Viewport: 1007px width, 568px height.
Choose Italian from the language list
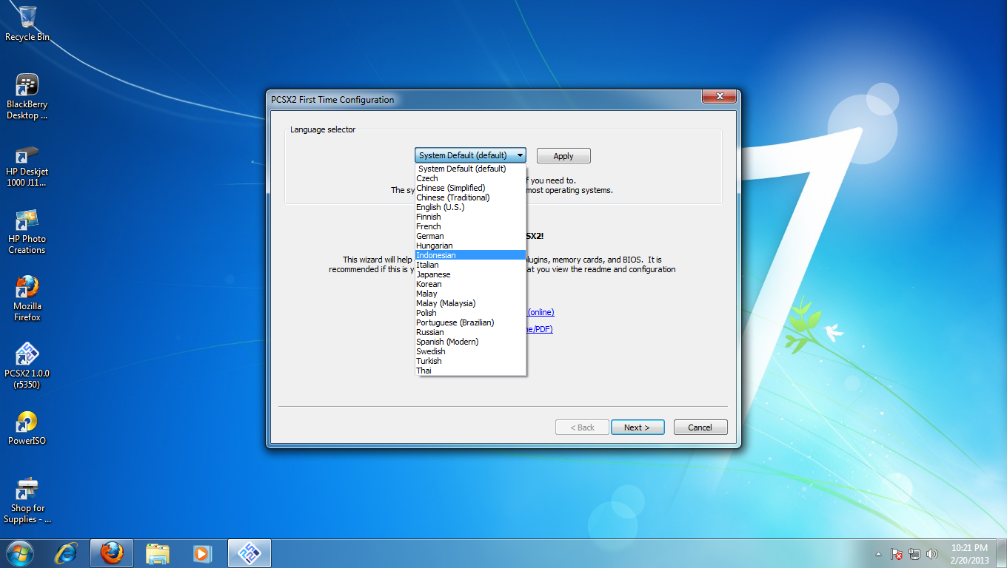[x=470, y=265]
